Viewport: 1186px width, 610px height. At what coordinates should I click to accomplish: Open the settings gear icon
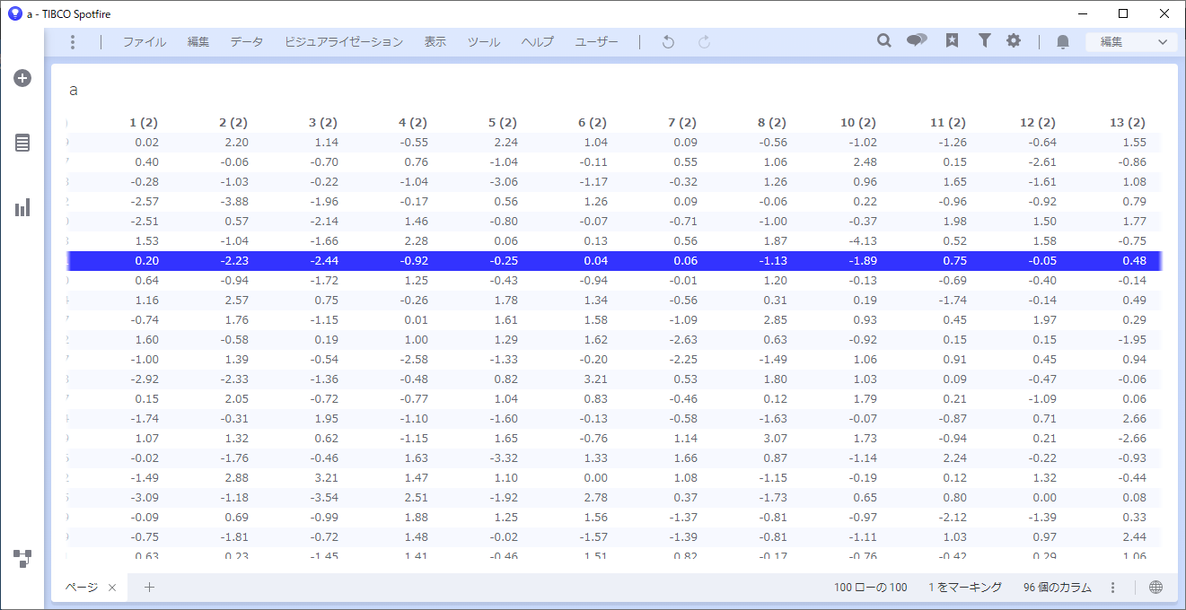pos(1014,41)
